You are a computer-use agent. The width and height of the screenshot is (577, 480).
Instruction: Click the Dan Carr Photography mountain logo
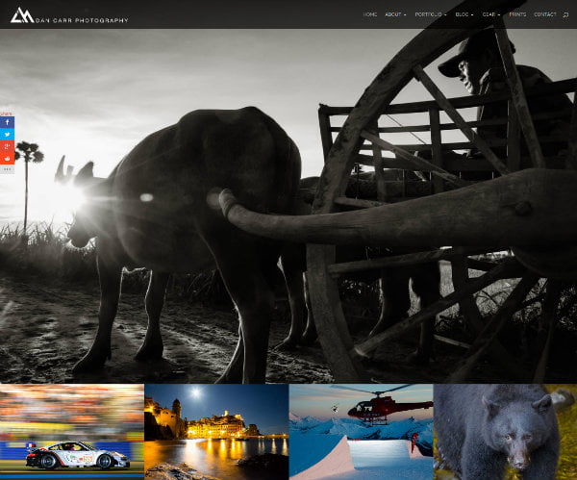(21, 14)
